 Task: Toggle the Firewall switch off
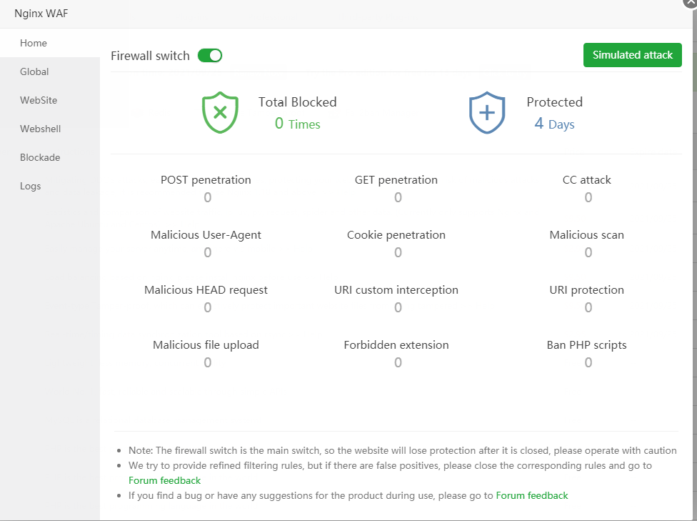pyautogui.click(x=210, y=55)
